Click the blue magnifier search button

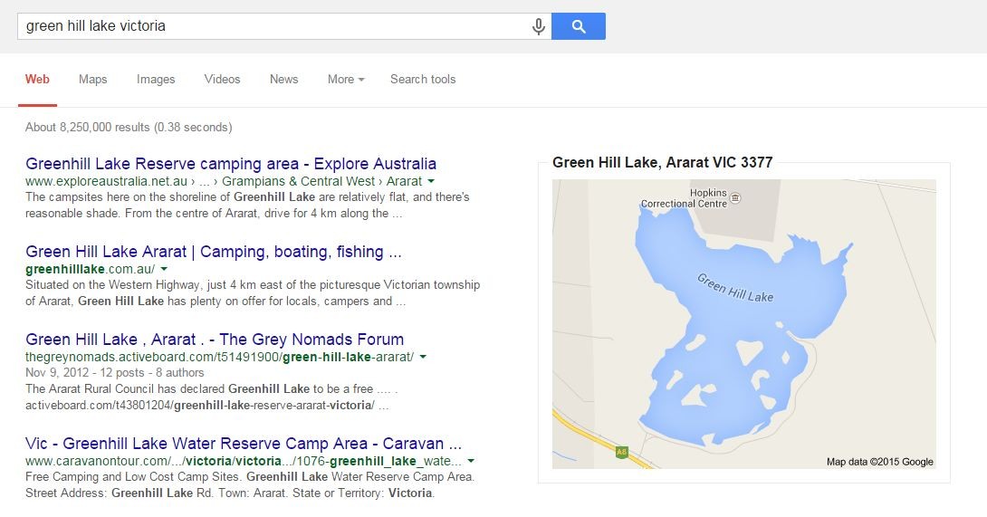click(x=578, y=26)
